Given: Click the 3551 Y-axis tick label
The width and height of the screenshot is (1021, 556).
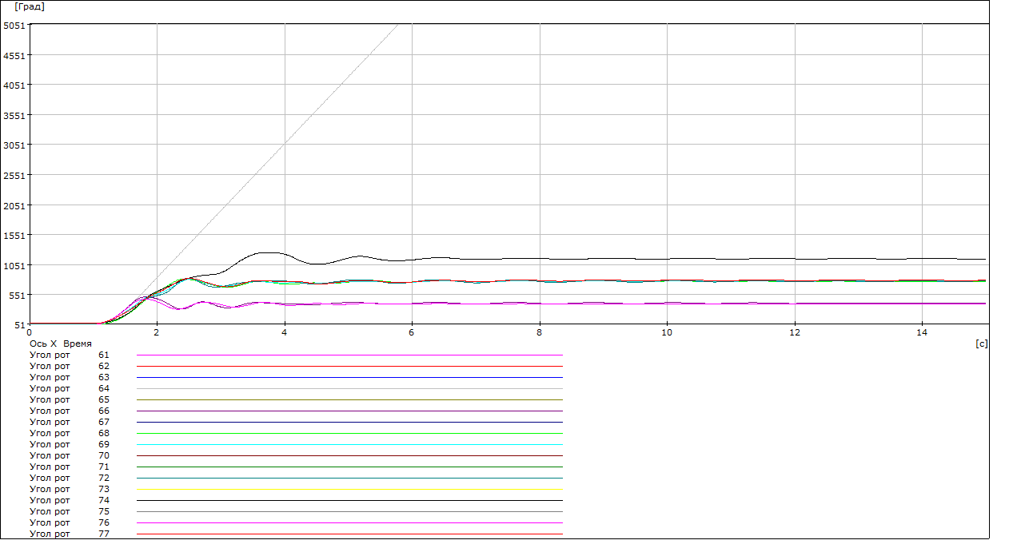Looking at the screenshot, I should point(14,115).
